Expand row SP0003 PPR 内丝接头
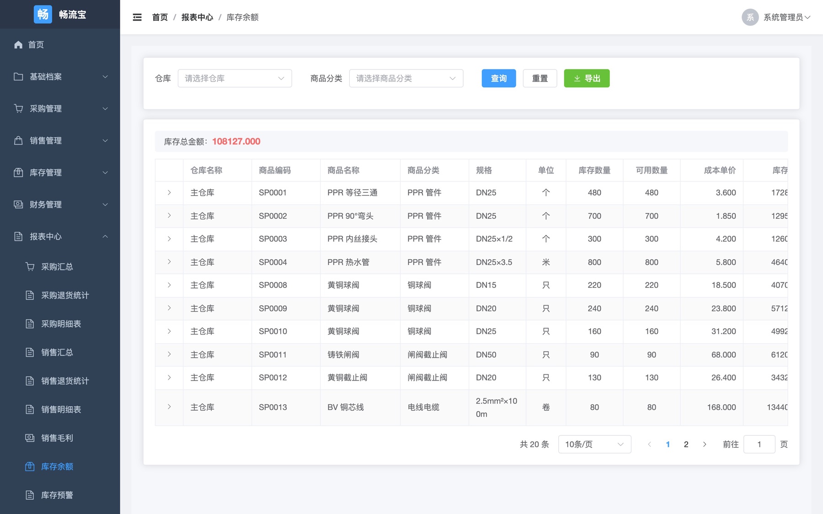The height and width of the screenshot is (514, 823). [x=169, y=239]
